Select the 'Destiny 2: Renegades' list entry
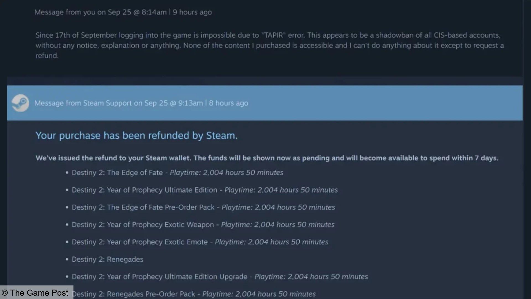 [x=108, y=259]
